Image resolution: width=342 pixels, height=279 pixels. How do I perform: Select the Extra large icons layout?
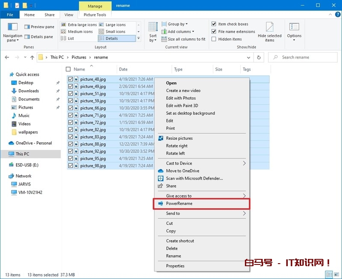(79, 25)
